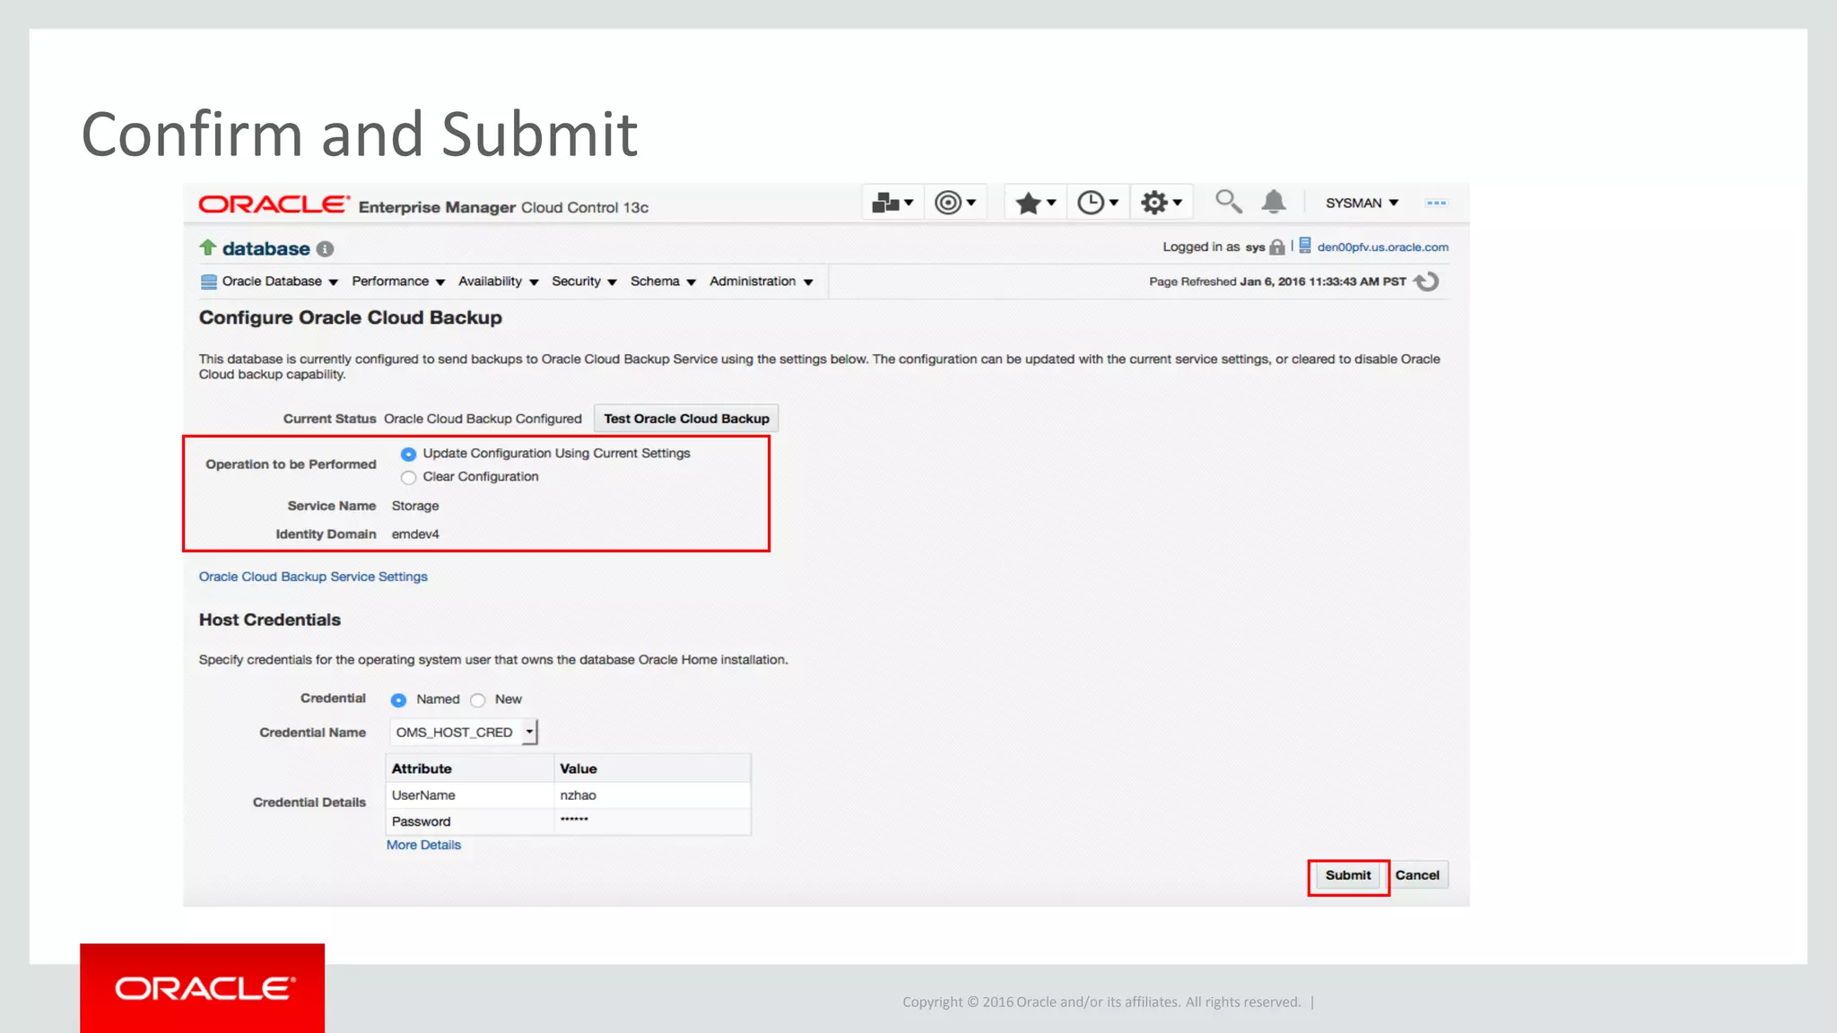Click the UserName attribute cell
Image resolution: width=1837 pixels, height=1033 pixels.
point(470,795)
